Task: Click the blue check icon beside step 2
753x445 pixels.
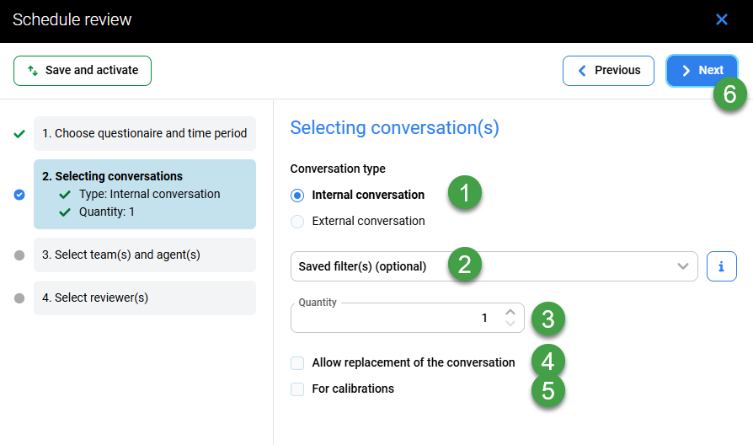Action: [19, 195]
